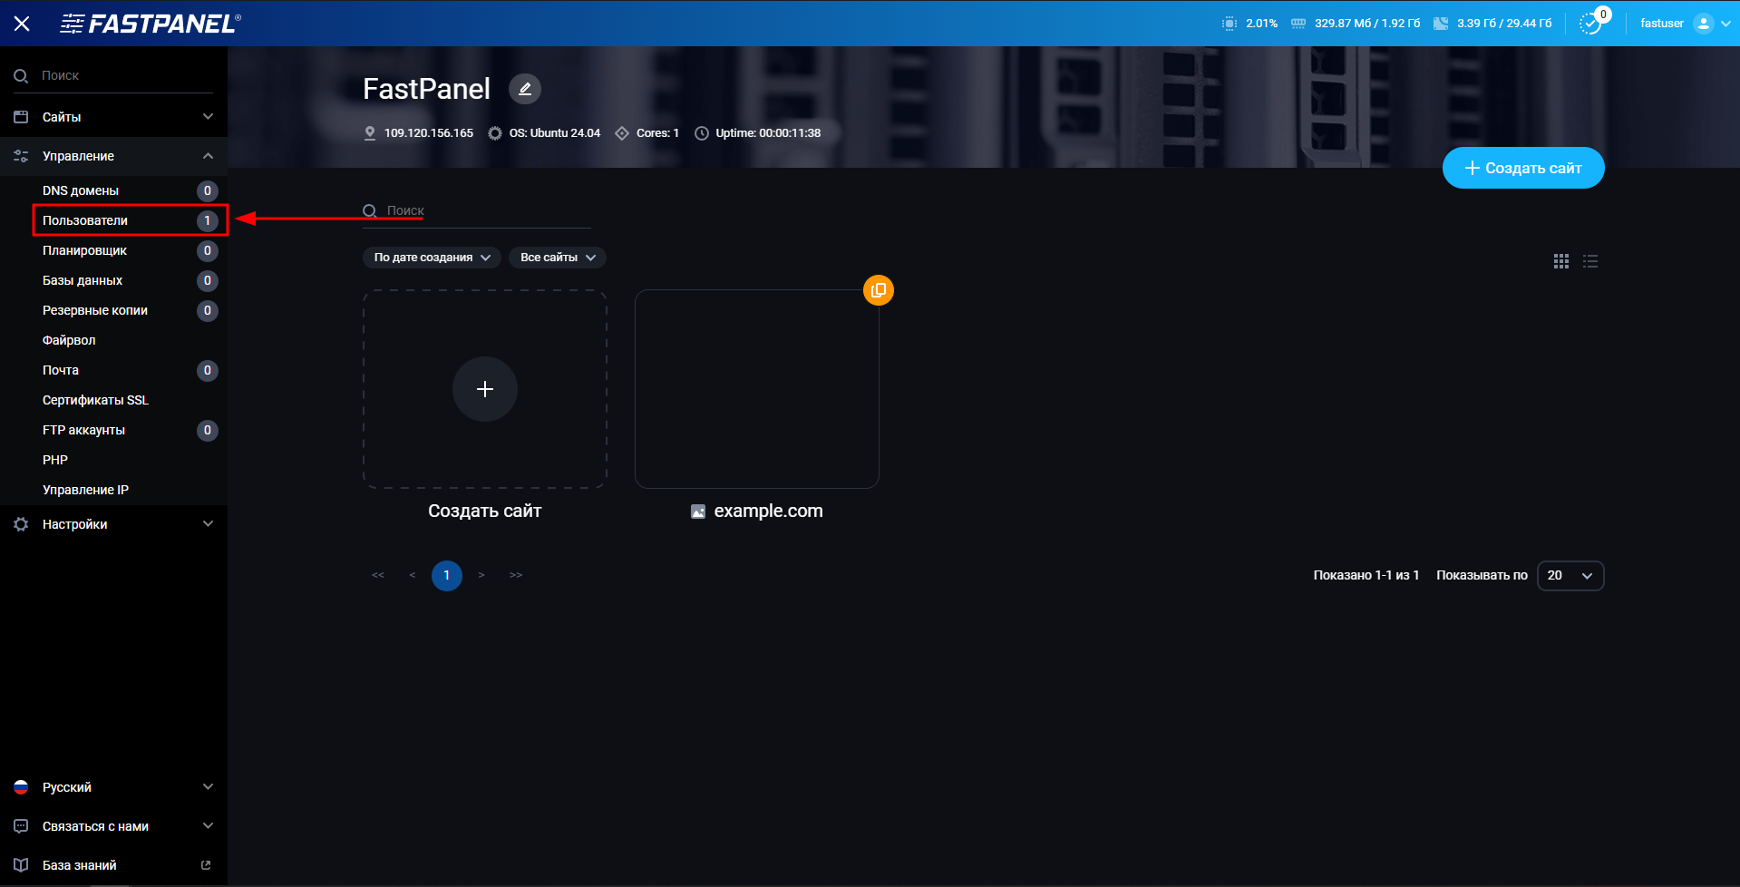Open the Пользователи menu item

pyautogui.click(x=83, y=219)
